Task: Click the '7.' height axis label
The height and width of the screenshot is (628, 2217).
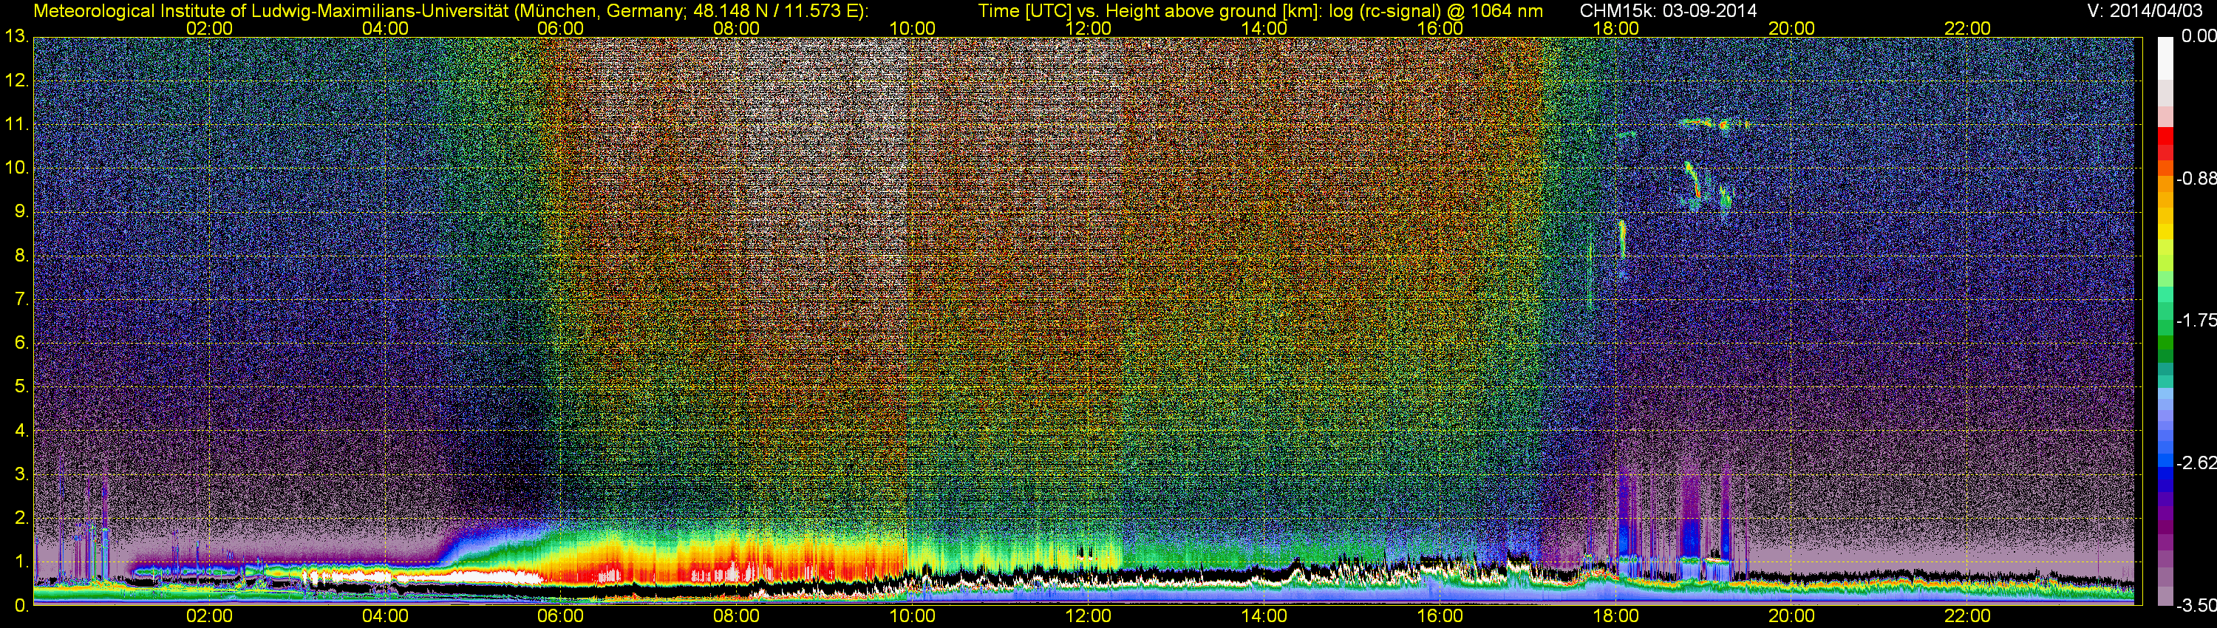Action: coord(21,300)
